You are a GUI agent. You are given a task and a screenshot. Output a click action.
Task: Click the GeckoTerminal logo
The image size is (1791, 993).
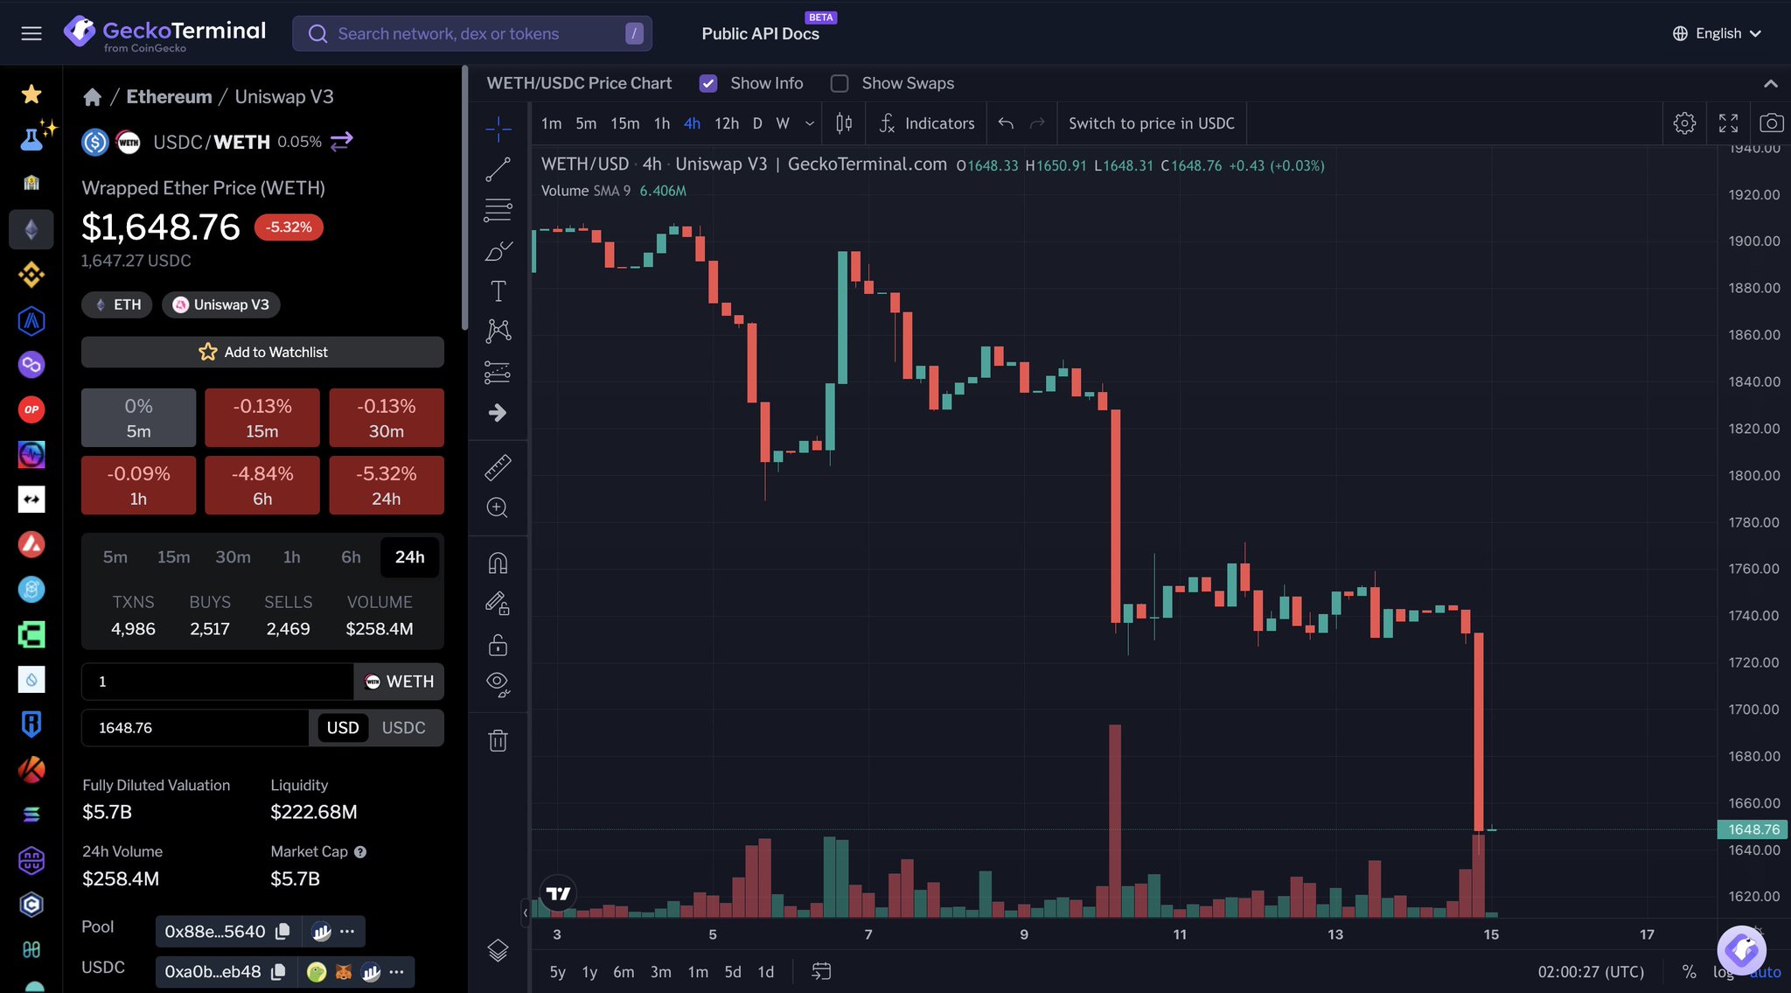(x=164, y=33)
